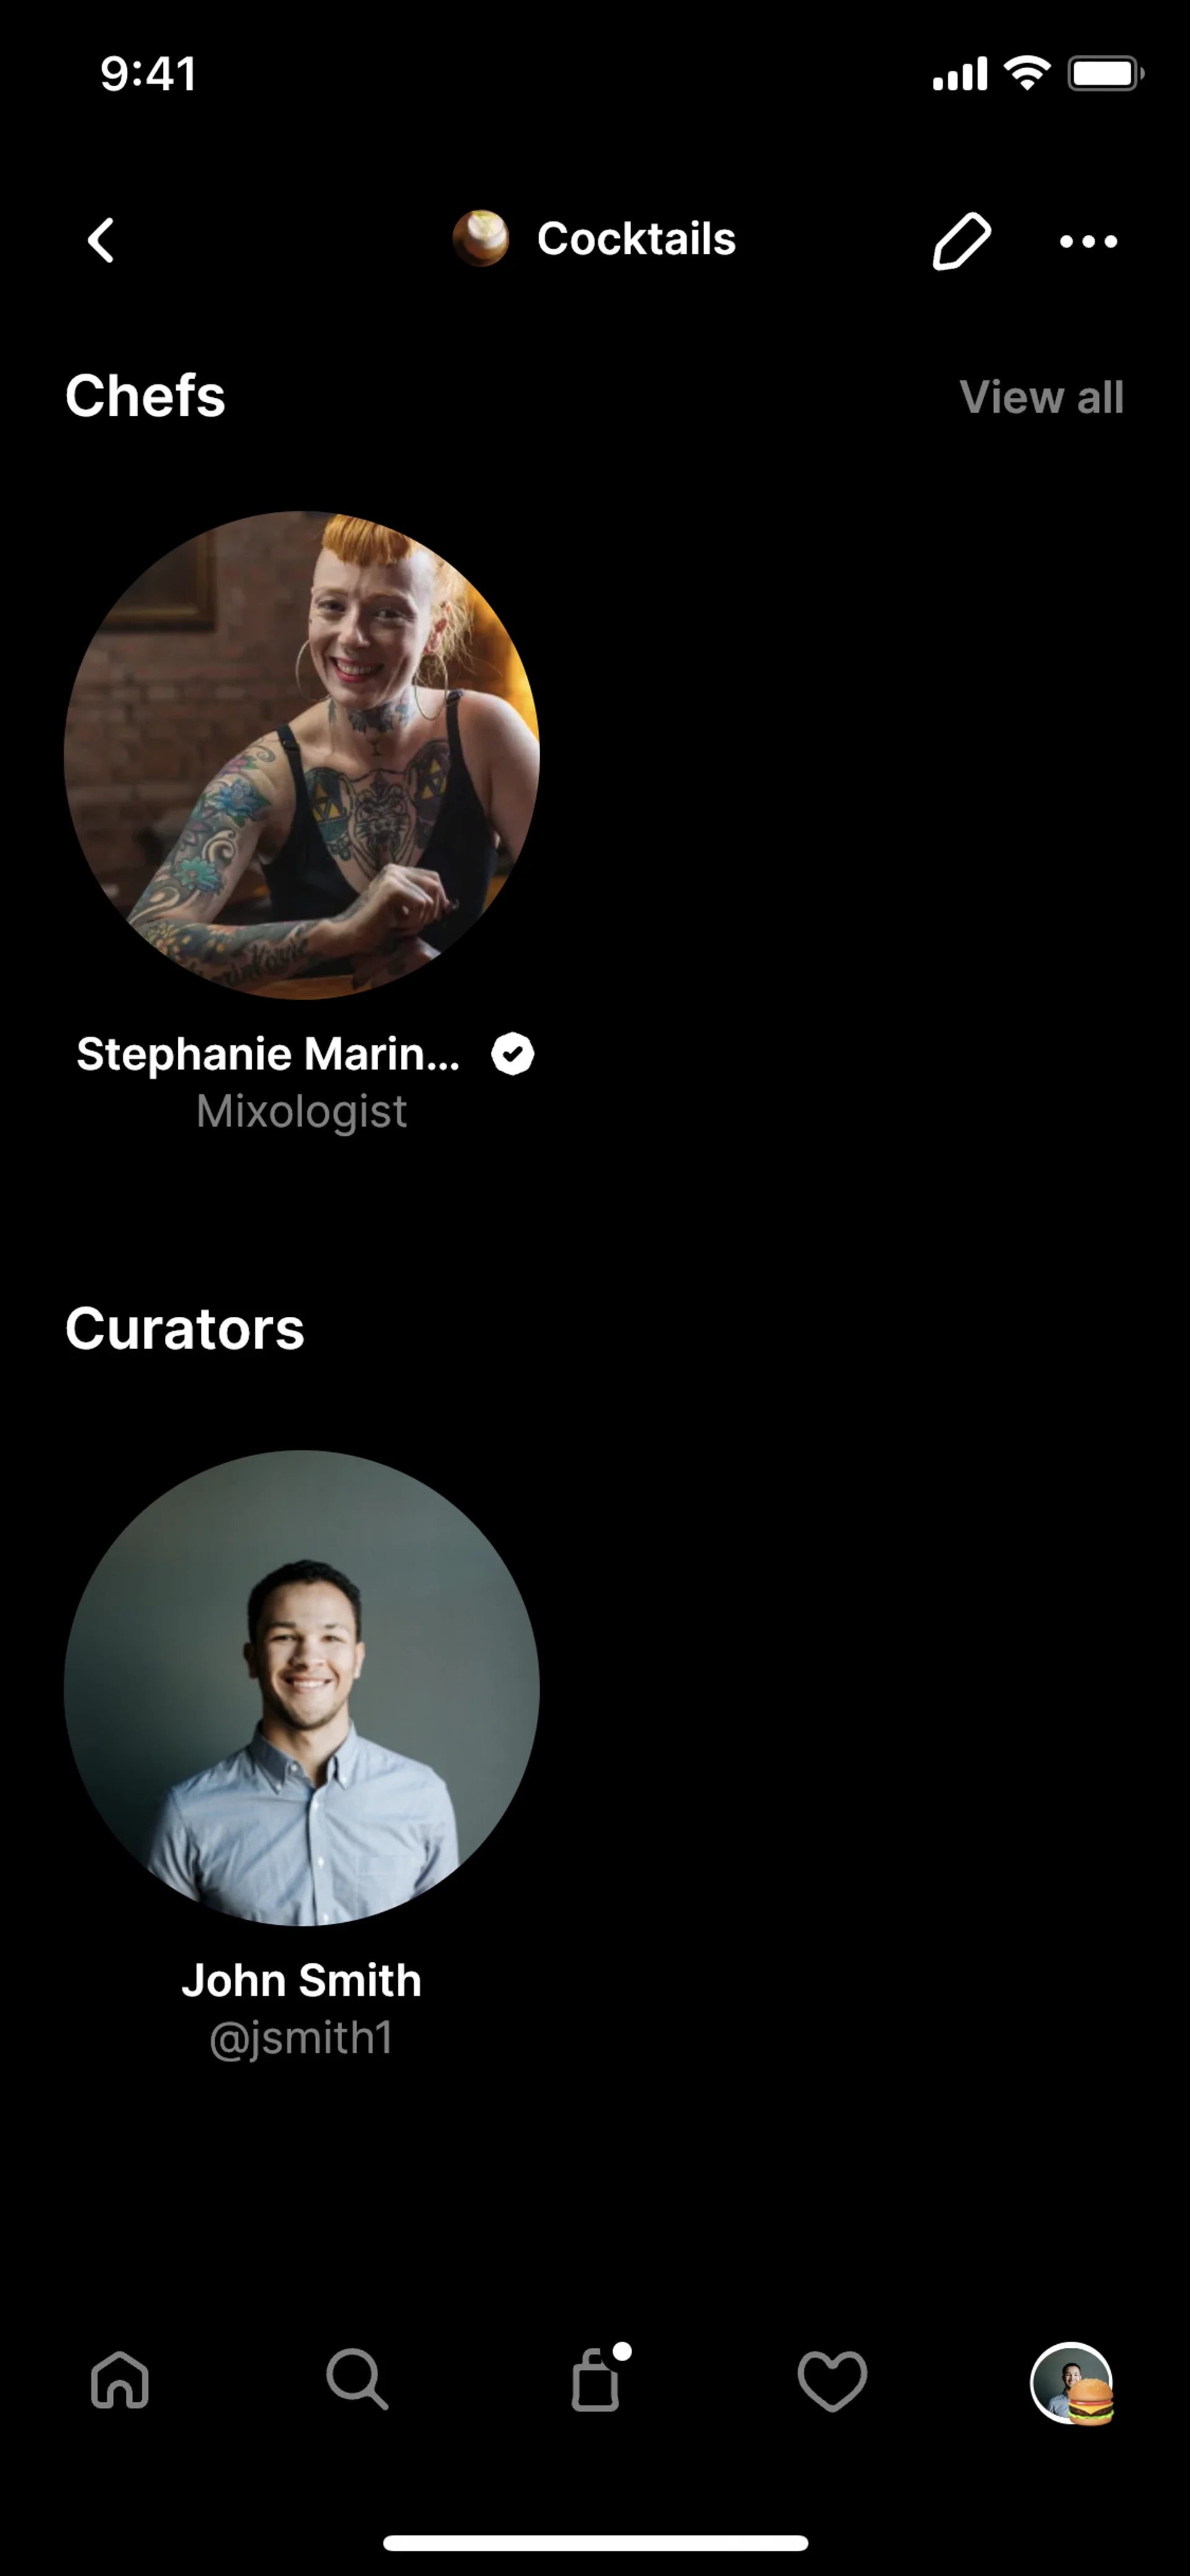
Task: Tap the verified badge beside Stephanie
Action: [513, 1054]
